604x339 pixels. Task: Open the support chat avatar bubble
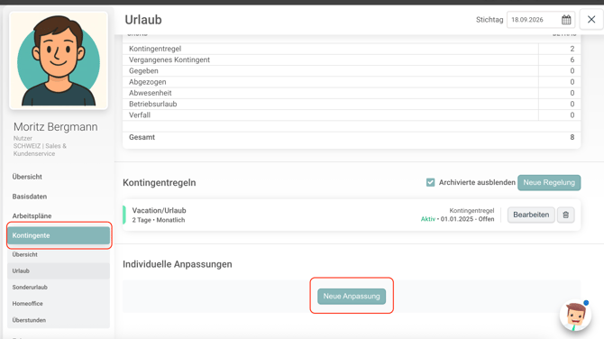(x=575, y=316)
